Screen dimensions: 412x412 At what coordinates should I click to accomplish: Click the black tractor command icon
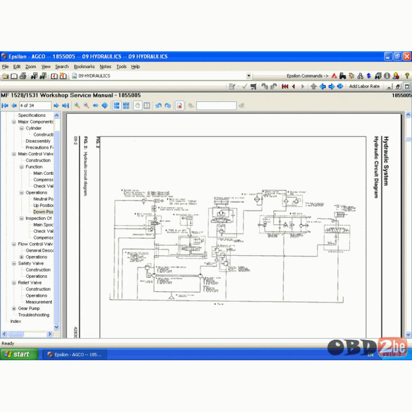coord(343,76)
